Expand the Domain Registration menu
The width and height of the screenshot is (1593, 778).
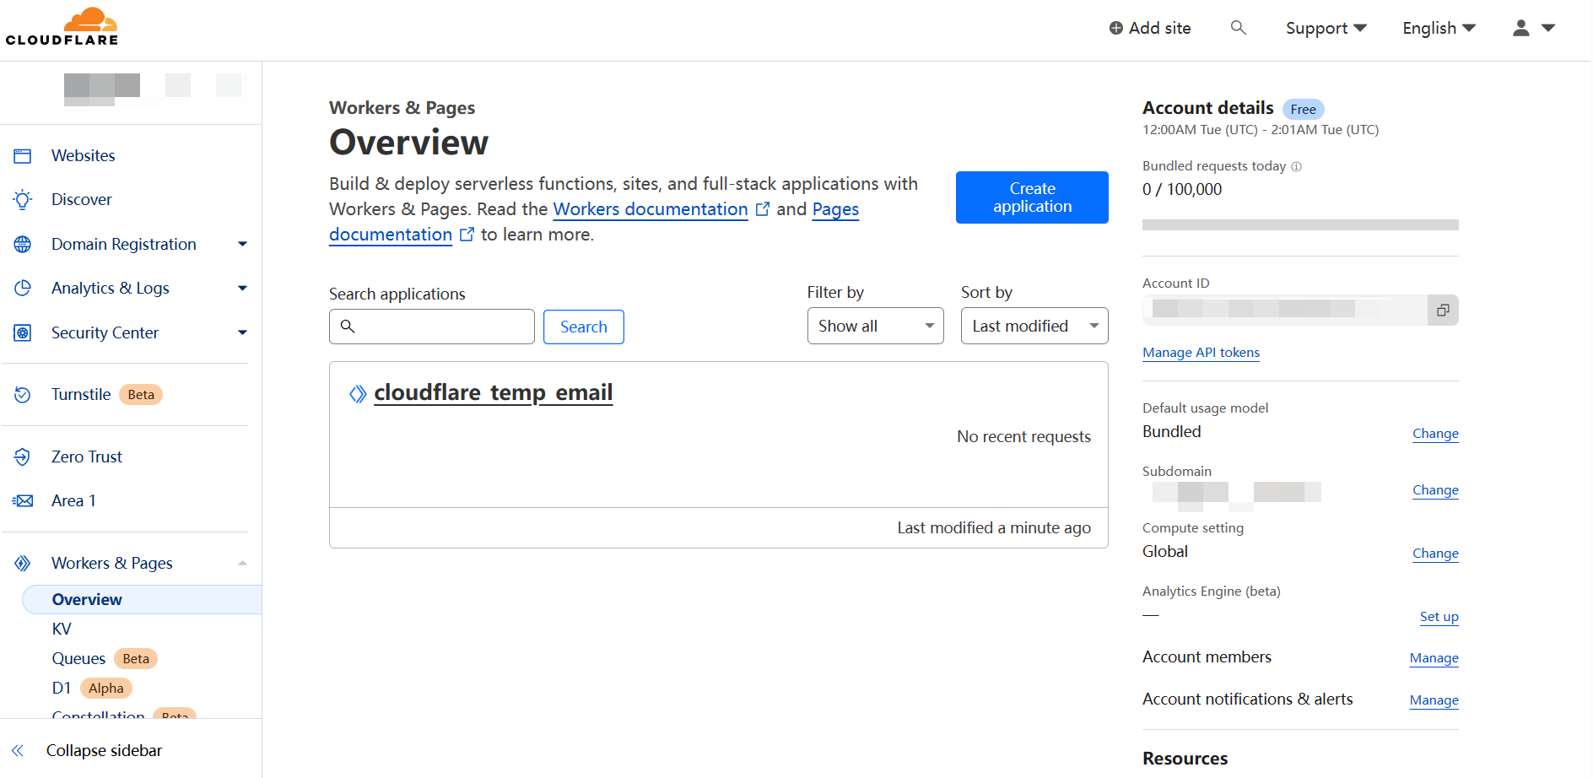(242, 245)
